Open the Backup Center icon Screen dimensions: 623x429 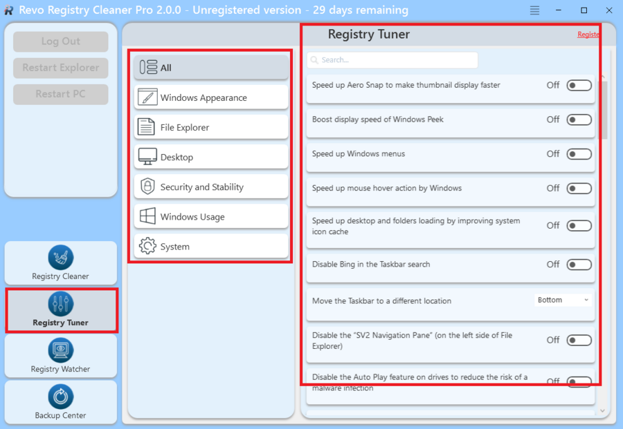(60, 397)
